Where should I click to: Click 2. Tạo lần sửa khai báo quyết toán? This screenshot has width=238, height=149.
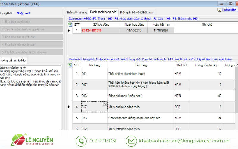[32, 29]
